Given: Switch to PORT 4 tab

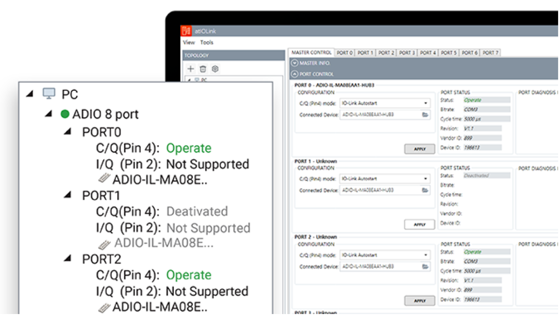Looking at the screenshot, I should click(428, 52).
